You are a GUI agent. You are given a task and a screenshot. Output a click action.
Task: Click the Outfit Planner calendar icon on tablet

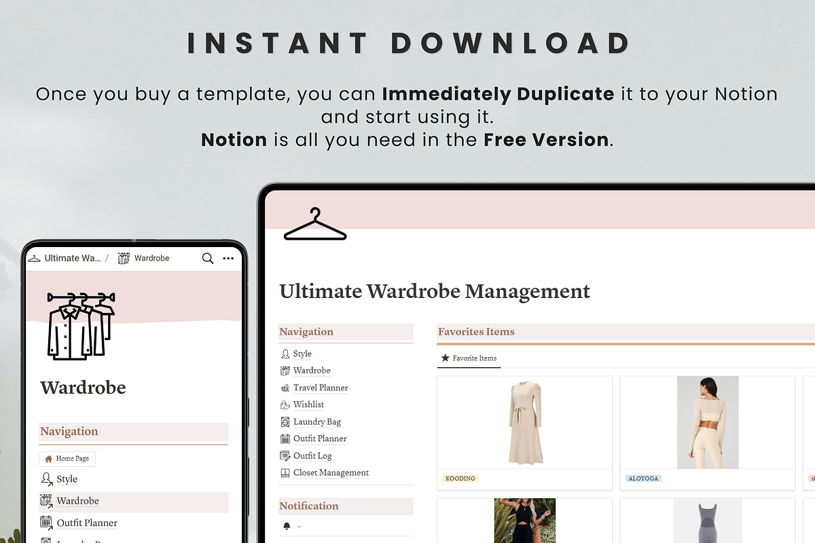click(x=285, y=438)
